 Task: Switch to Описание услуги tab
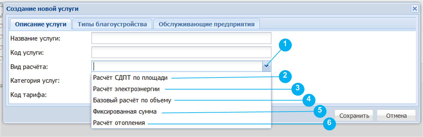[41, 24]
